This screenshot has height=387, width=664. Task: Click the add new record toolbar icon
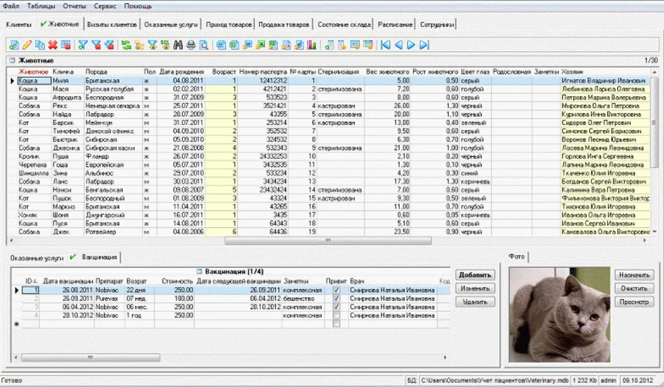tap(14, 45)
